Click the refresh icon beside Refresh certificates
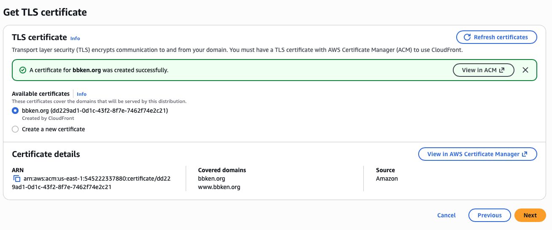This screenshot has width=552, height=230. 467,37
